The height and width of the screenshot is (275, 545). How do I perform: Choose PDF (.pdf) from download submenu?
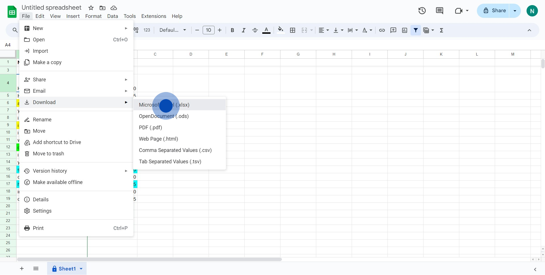(x=150, y=128)
